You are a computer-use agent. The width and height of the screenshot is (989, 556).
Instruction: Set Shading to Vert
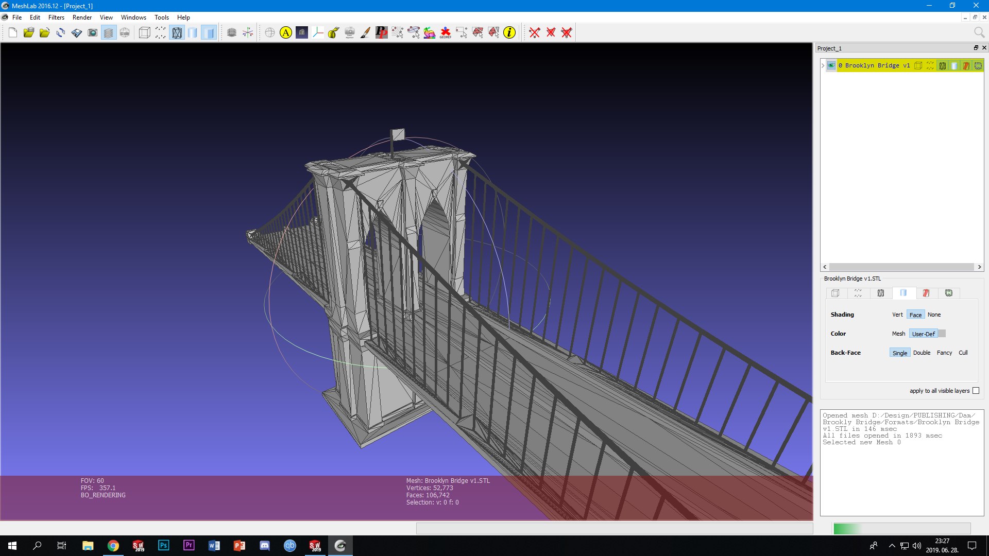(x=897, y=315)
